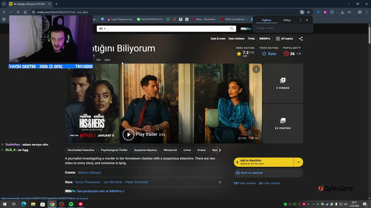Bookmark this page with star icon
Viewport: 371px width, 208px height.
pyautogui.click(x=308, y=12)
